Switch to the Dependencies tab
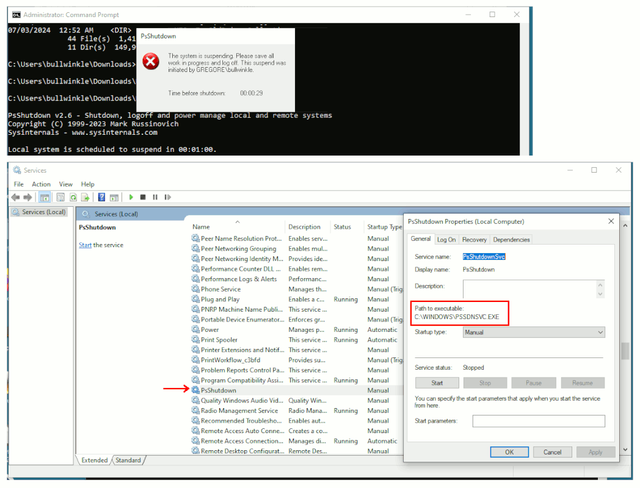 pos(511,240)
